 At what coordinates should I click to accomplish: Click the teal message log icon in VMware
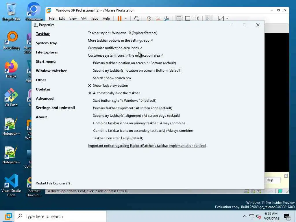click(x=280, y=191)
